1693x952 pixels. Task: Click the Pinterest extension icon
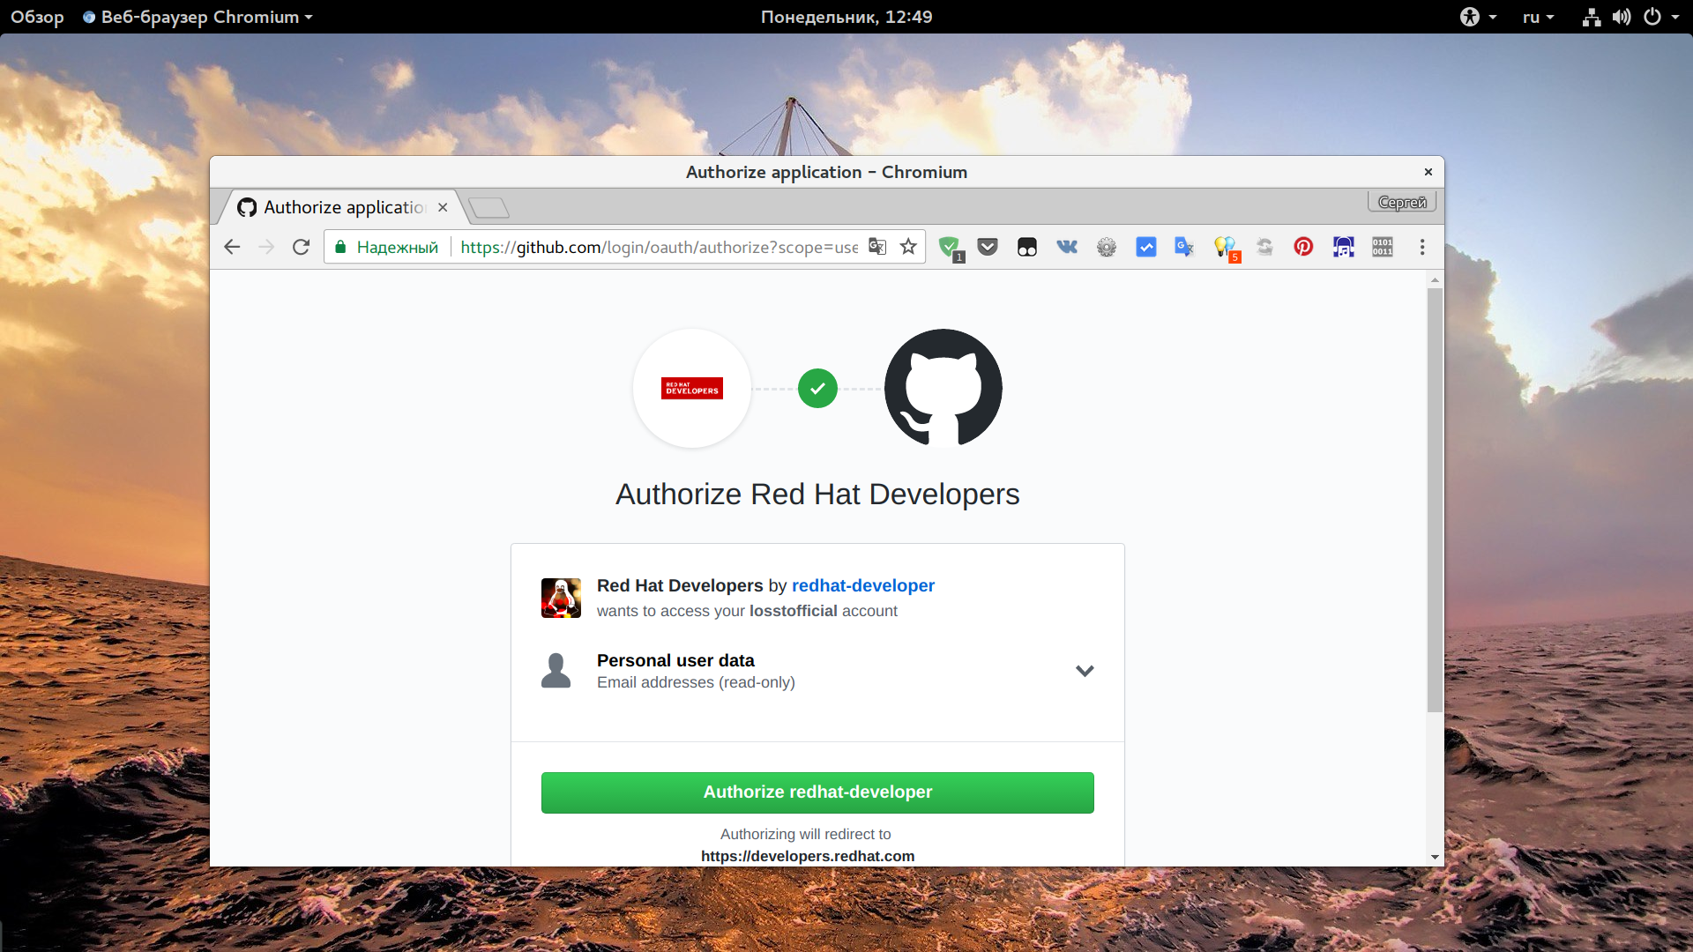tap(1303, 247)
